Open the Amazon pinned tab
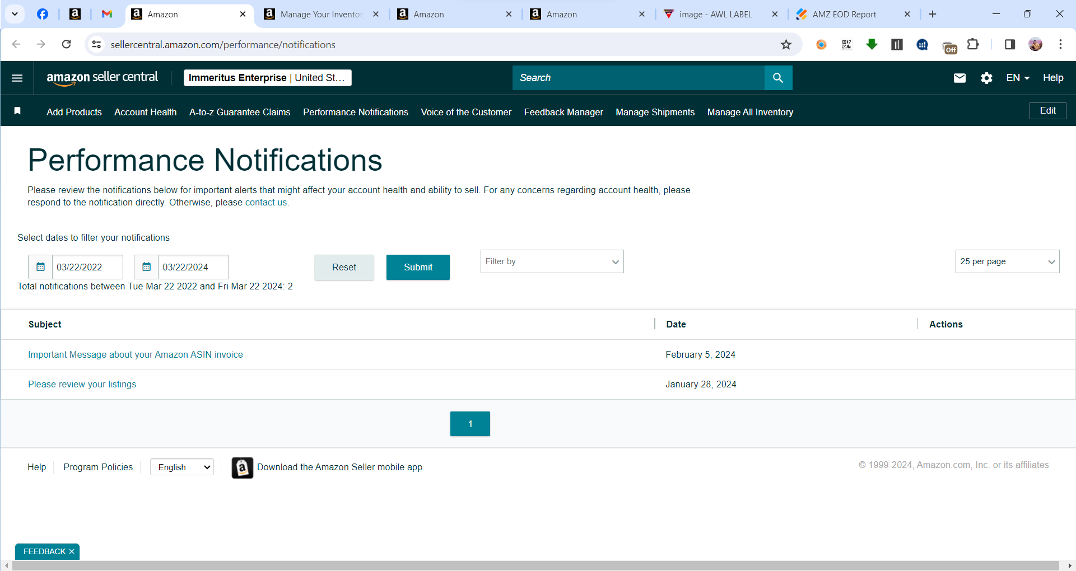1076x571 pixels. tap(75, 14)
